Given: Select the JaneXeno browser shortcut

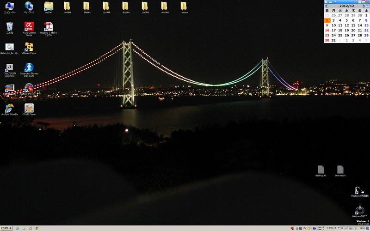Looking at the screenshot, I should pyautogui.click(x=9, y=67).
